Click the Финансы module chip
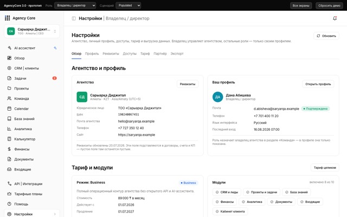The image size is (347, 217). 224,202
